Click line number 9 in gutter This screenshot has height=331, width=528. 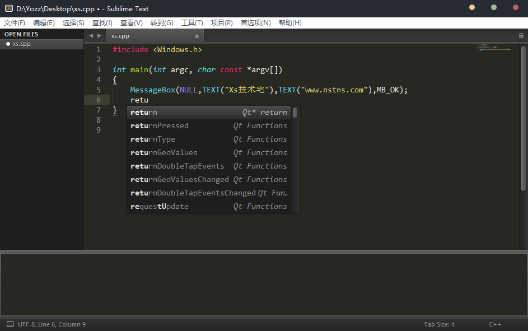(x=99, y=130)
